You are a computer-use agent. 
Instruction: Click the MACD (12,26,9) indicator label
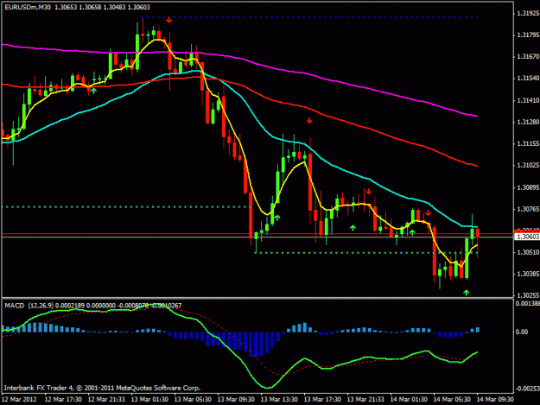point(29,306)
